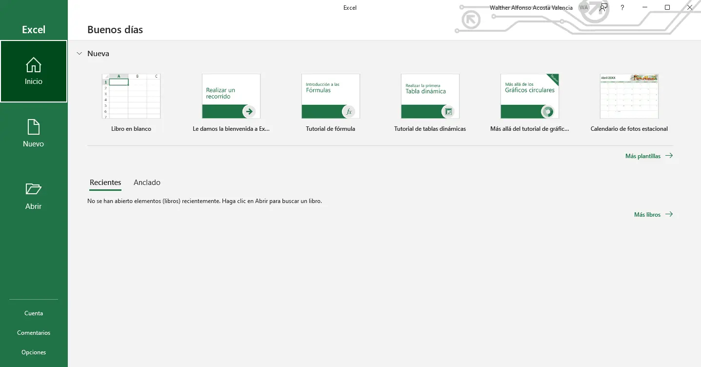701x367 pixels.
Task: Open the Calendario de fotos estacional thumbnail
Action: point(629,96)
